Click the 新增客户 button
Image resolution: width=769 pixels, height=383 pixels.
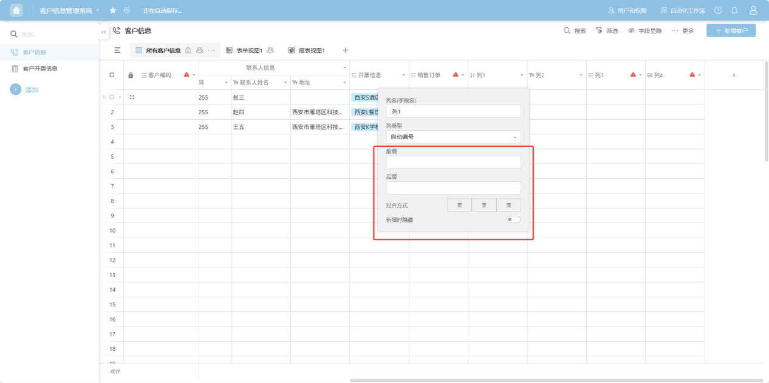click(x=731, y=30)
